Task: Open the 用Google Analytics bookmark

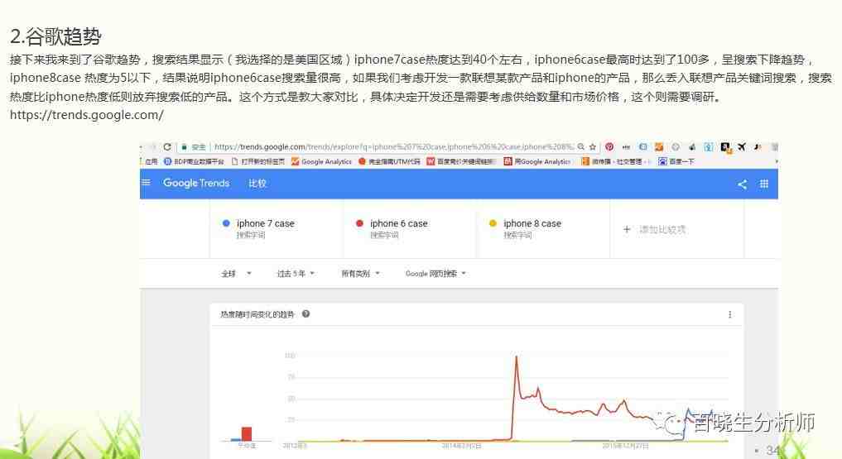Action: pos(537,161)
